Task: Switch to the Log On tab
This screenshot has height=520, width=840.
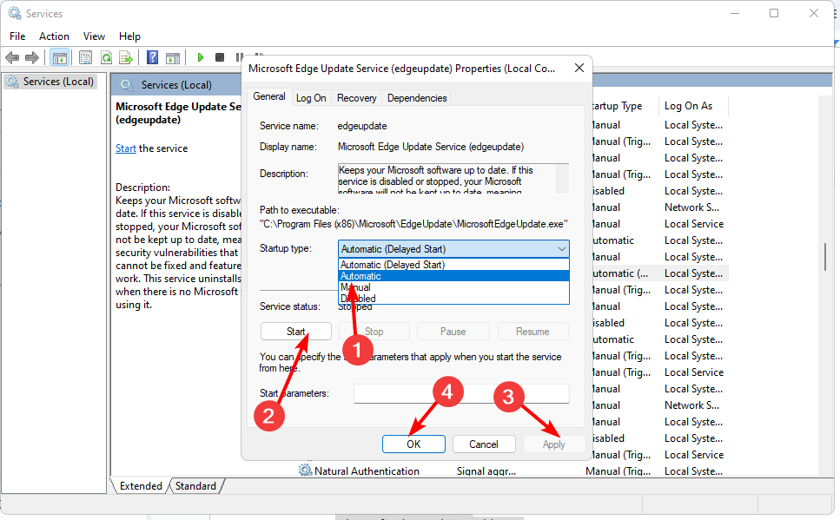Action: coord(311,98)
